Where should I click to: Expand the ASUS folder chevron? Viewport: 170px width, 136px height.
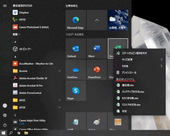(x=60, y=100)
